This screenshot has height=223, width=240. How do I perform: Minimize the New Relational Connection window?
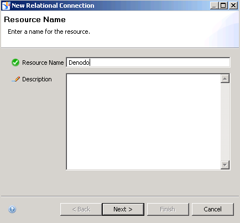214,6
